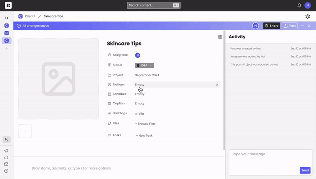Open the mail envelope icon in sidebar

pos(6,164)
